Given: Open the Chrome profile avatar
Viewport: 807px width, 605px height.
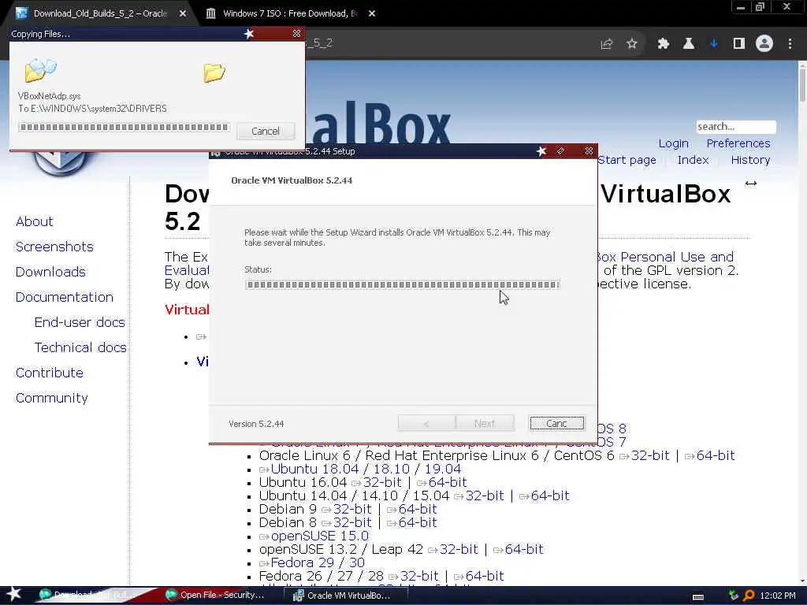Looking at the screenshot, I should tap(764, 44).
